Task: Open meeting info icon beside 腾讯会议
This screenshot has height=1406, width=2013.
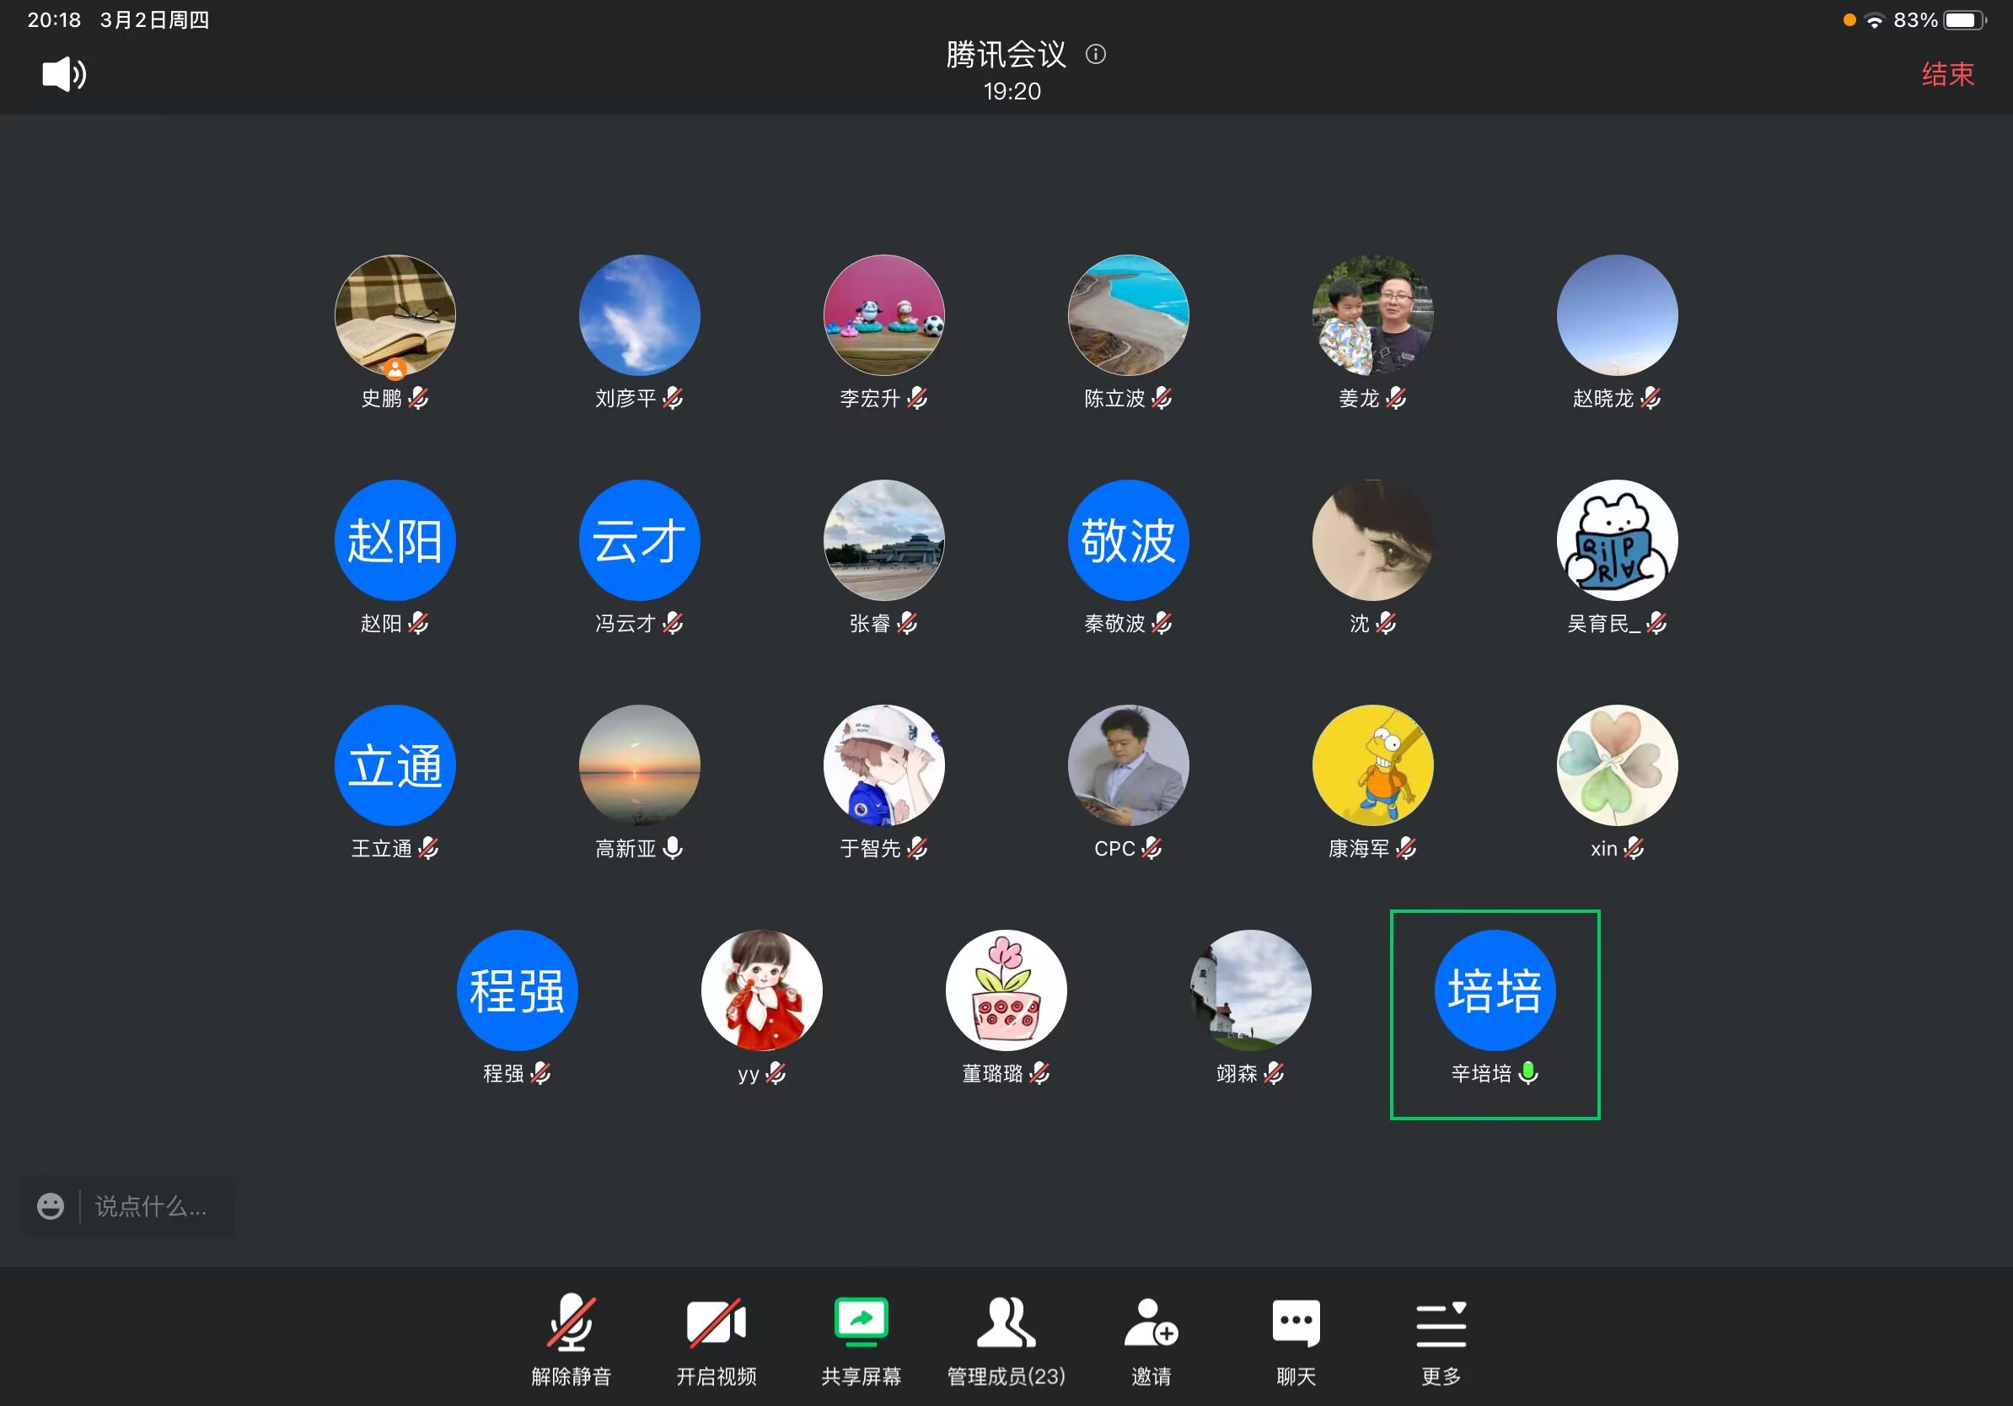Action: coord(1095,54)
